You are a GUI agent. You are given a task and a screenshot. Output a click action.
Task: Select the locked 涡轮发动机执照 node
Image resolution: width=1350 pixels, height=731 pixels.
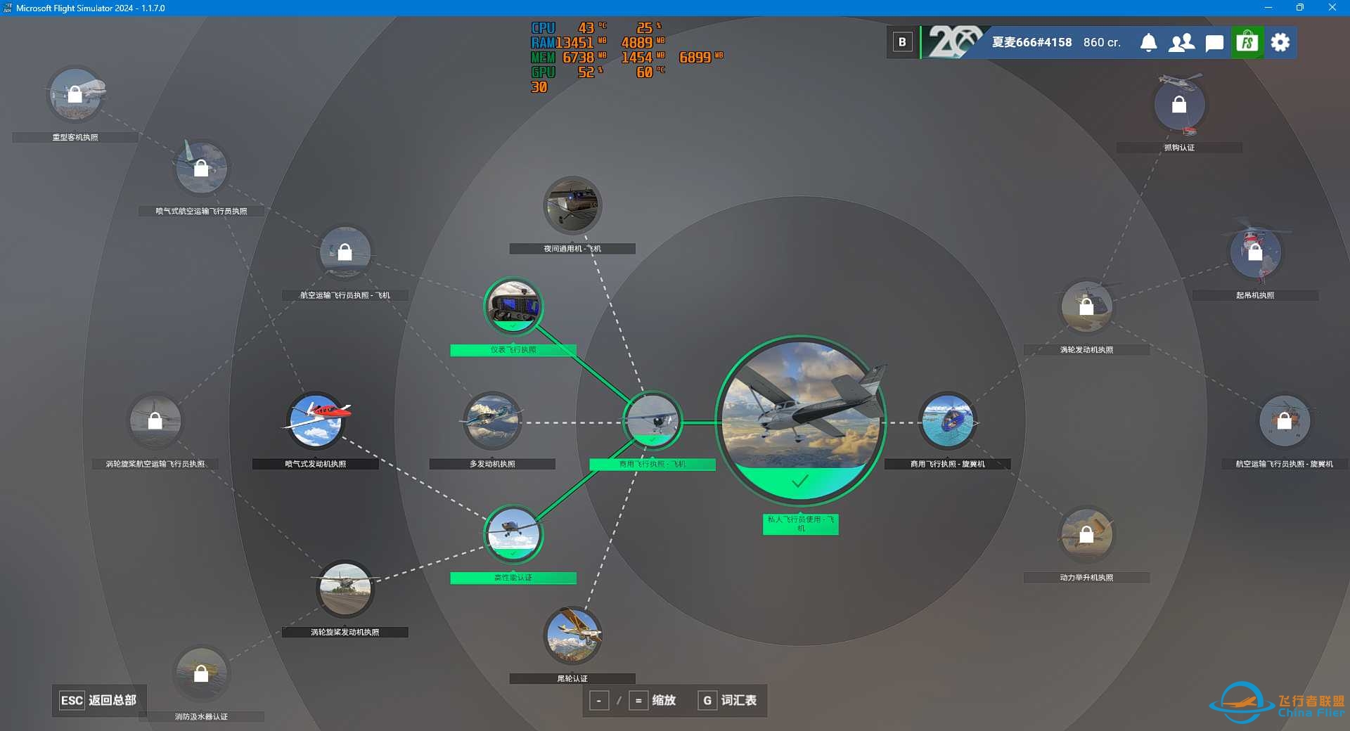1086,306
